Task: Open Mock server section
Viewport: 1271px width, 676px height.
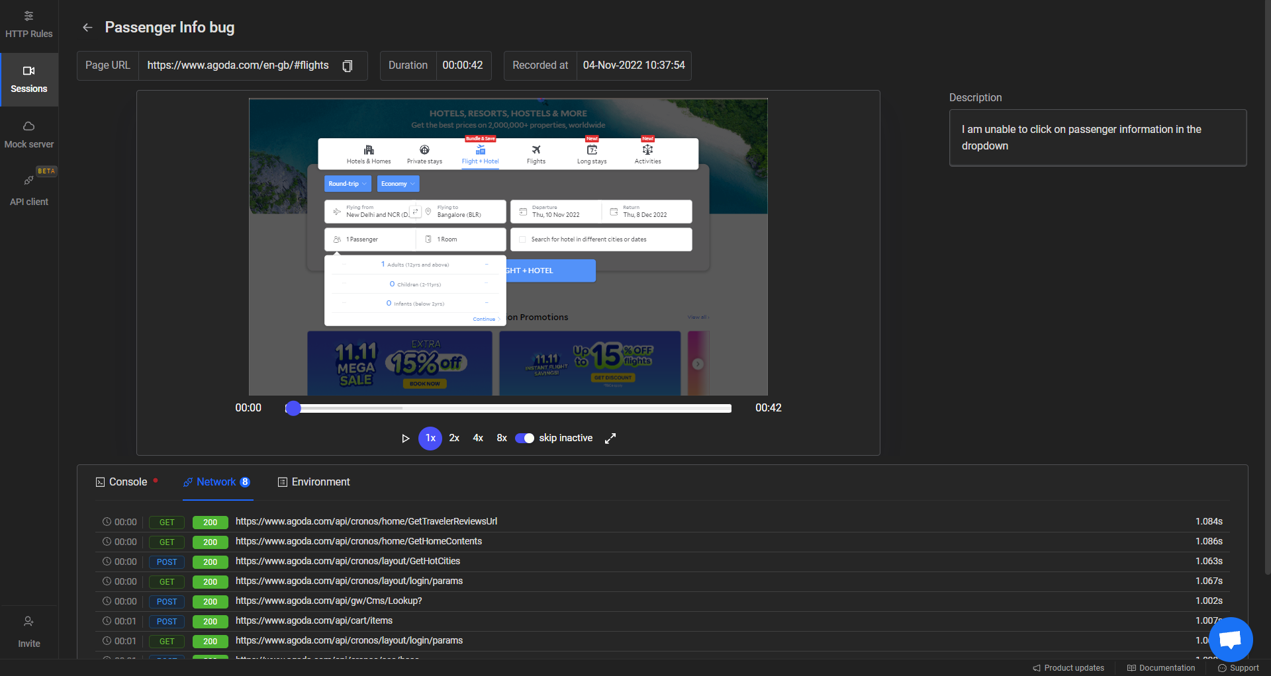Action: point(28,135)
